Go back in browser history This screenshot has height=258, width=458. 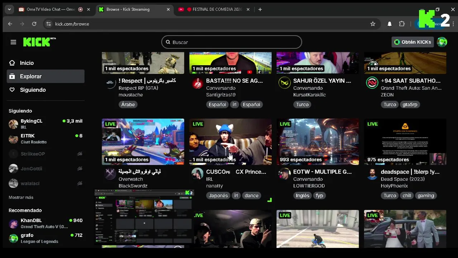tap(10, 24)
